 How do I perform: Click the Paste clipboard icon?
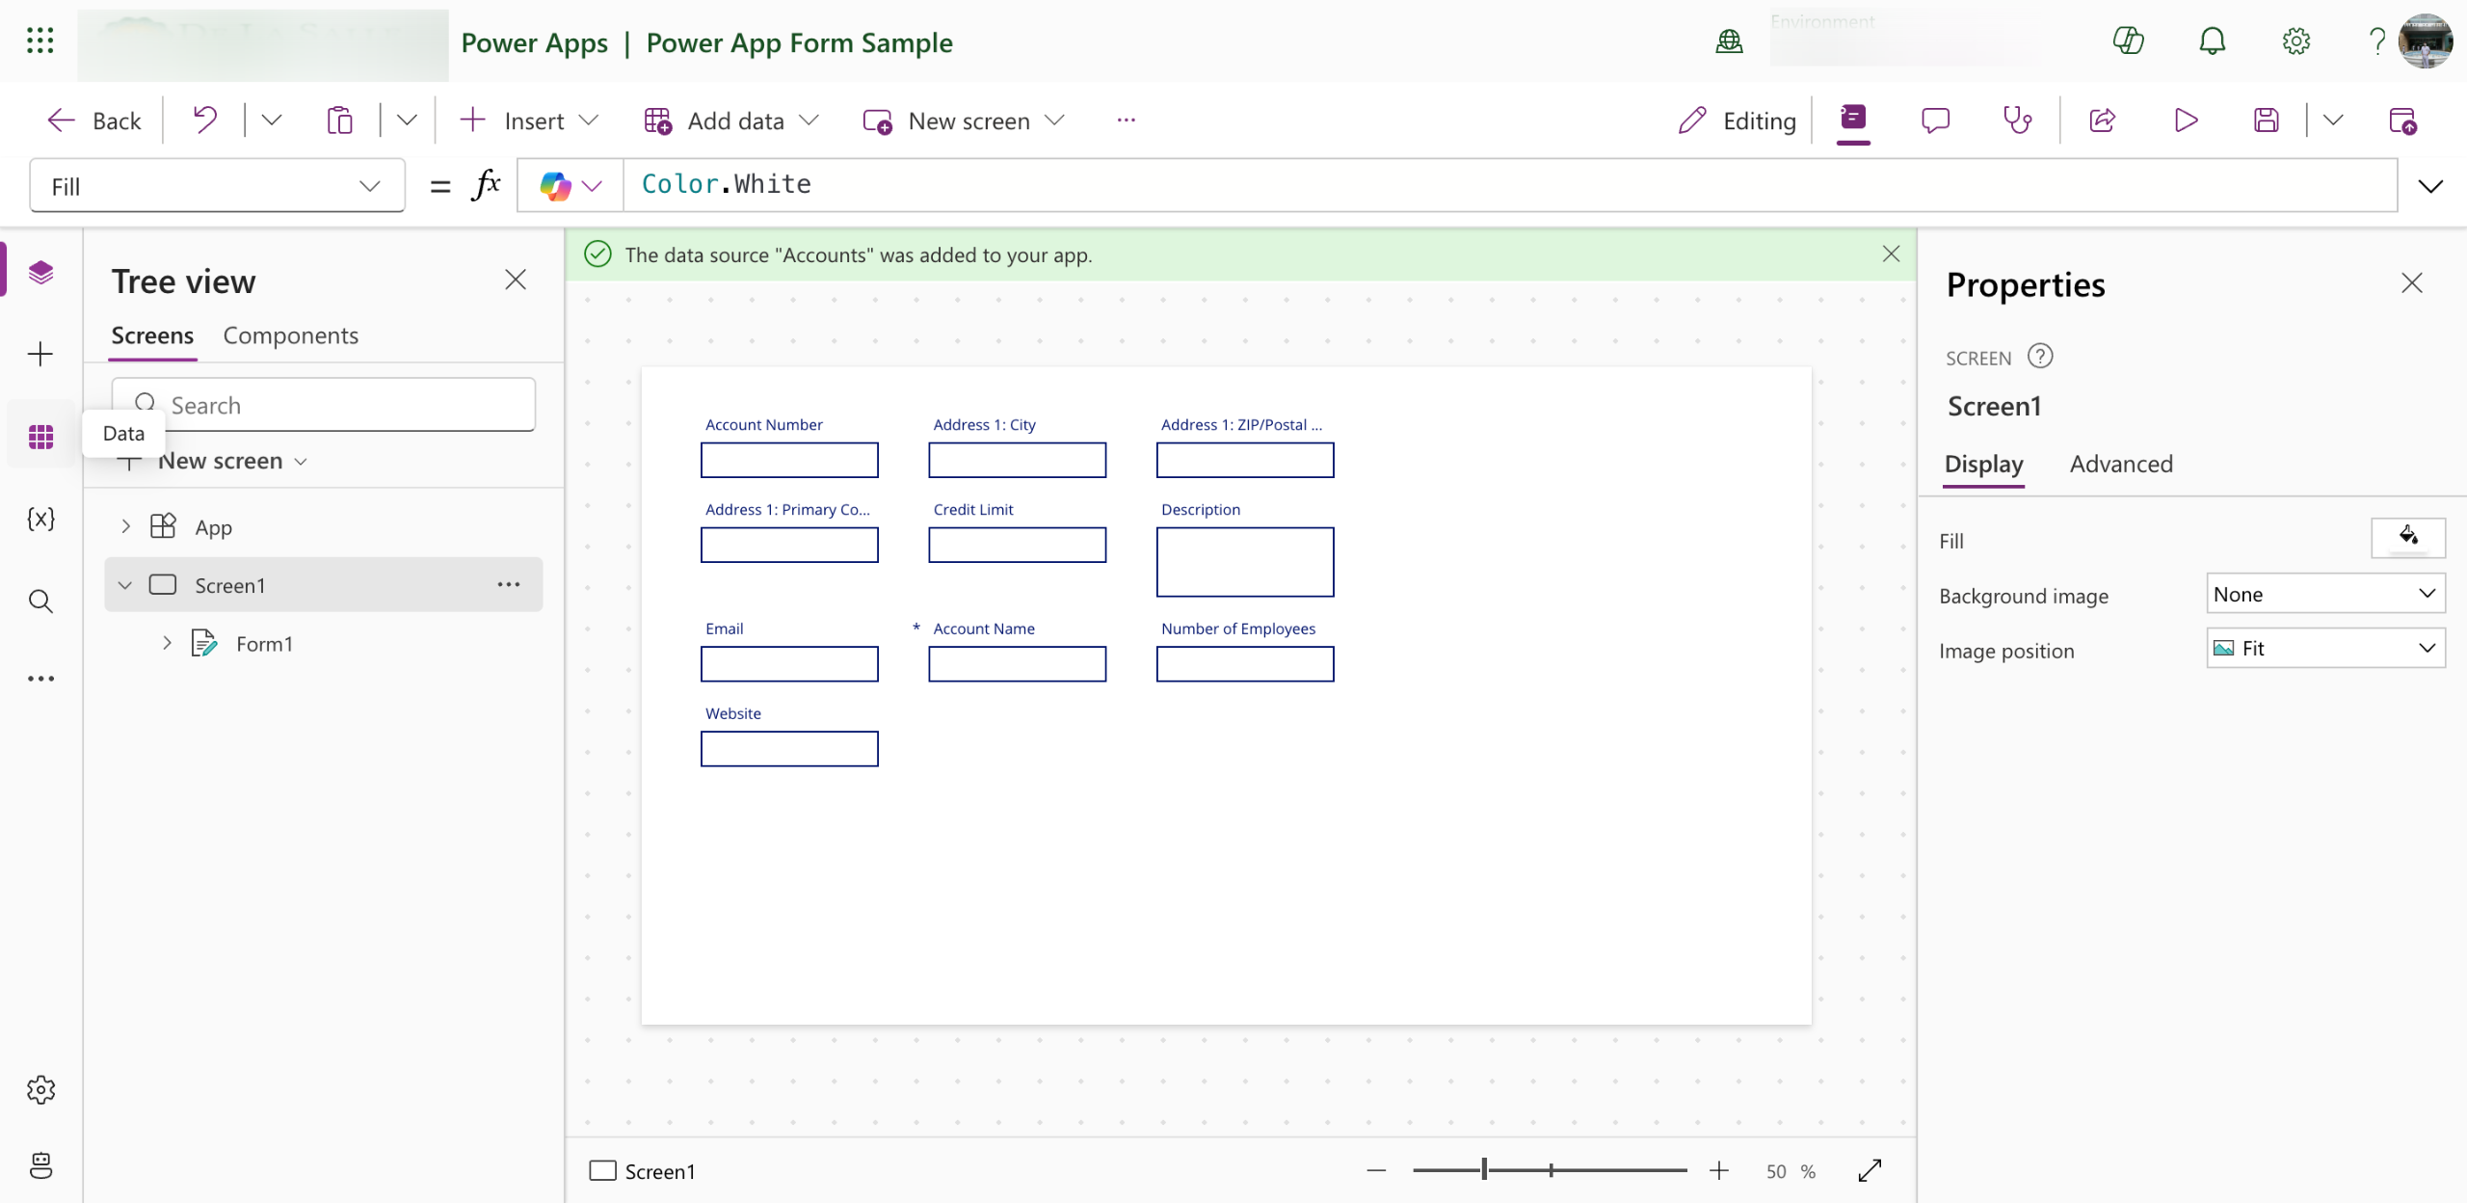[x=339, y=120]
